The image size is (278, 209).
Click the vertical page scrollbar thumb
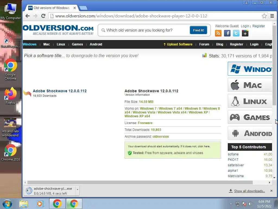[x=274, y=65]
